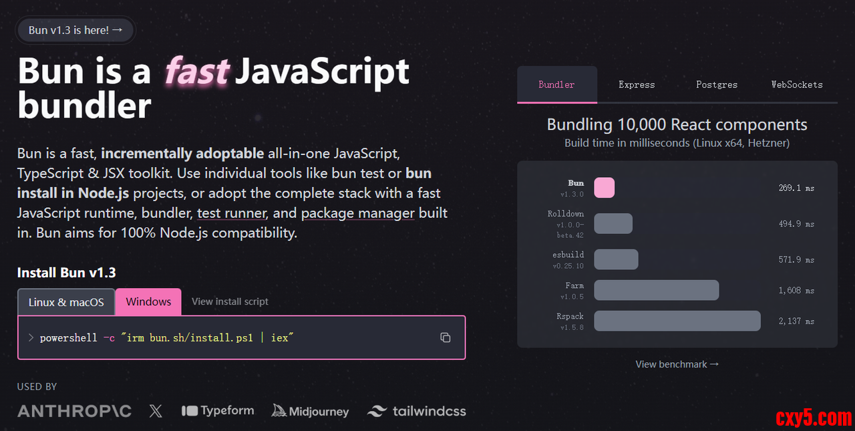Select the Windows install tab

pyautogui.click(x=148, y=302)
